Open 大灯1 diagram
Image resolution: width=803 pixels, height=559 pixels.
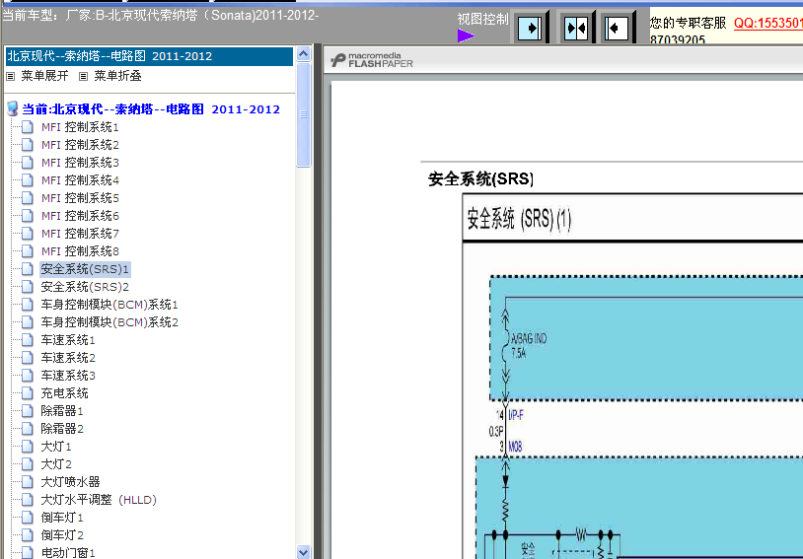[x=56, y=447]
